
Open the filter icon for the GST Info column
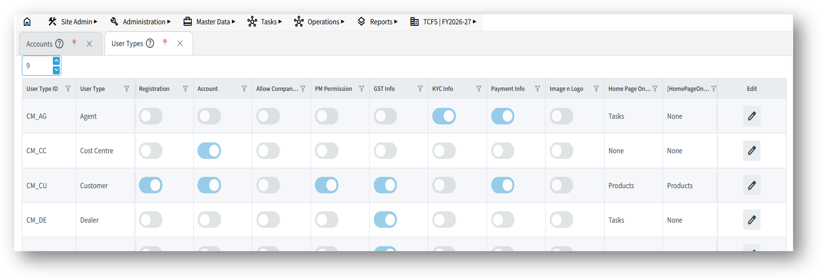pyautogui.click(x=420, y=89)
